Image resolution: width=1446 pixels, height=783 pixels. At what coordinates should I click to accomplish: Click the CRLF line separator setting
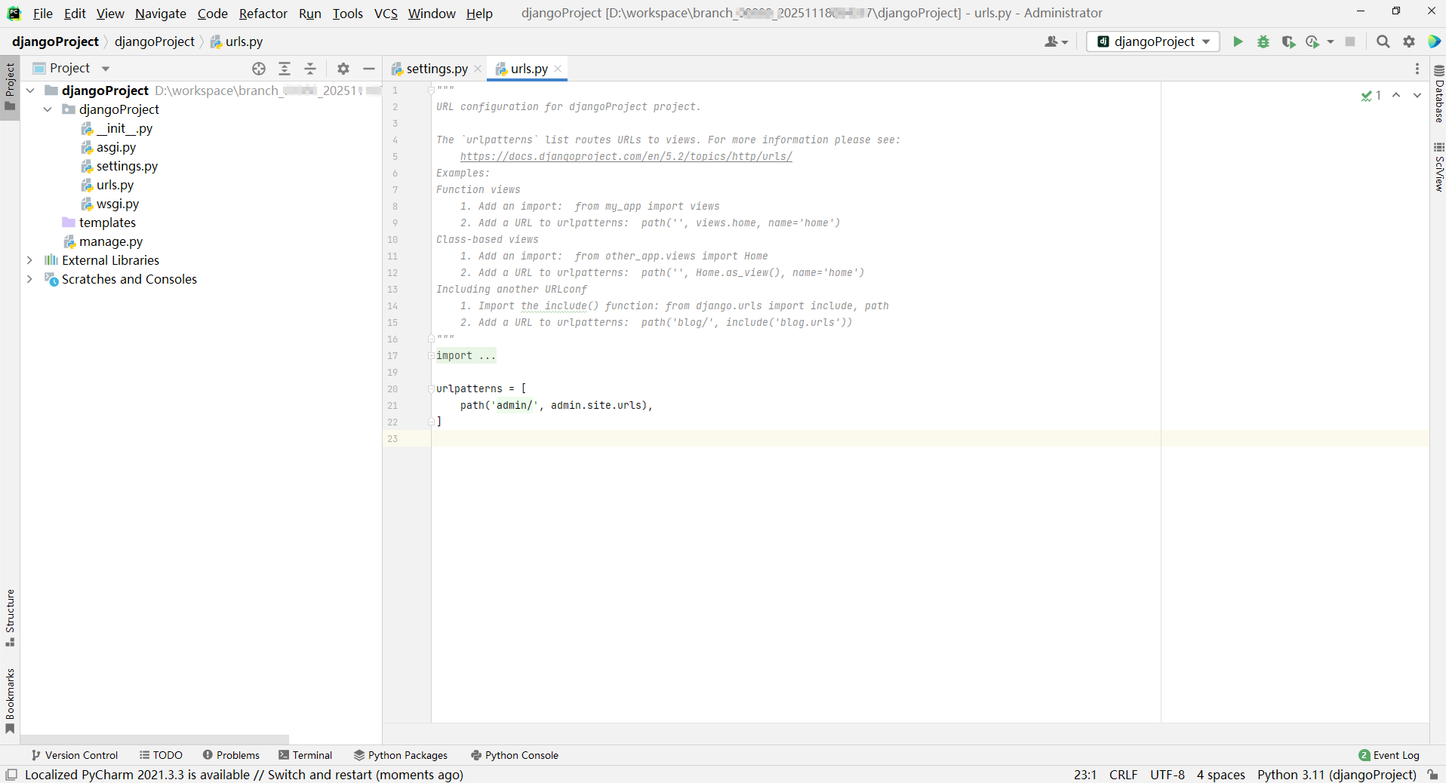1123,775
